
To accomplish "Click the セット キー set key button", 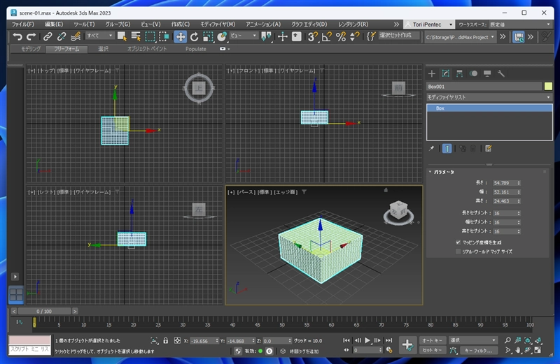I will (x=432, y=350).
